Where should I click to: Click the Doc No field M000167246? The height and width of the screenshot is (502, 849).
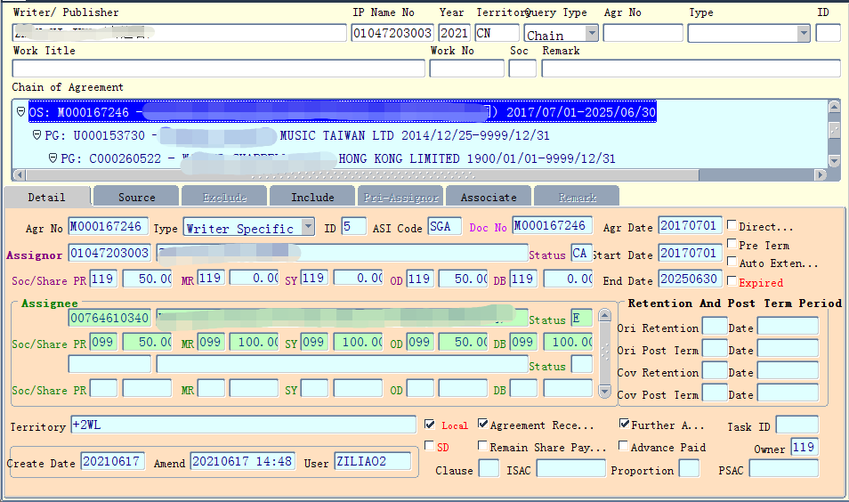(x=553, y=225)
